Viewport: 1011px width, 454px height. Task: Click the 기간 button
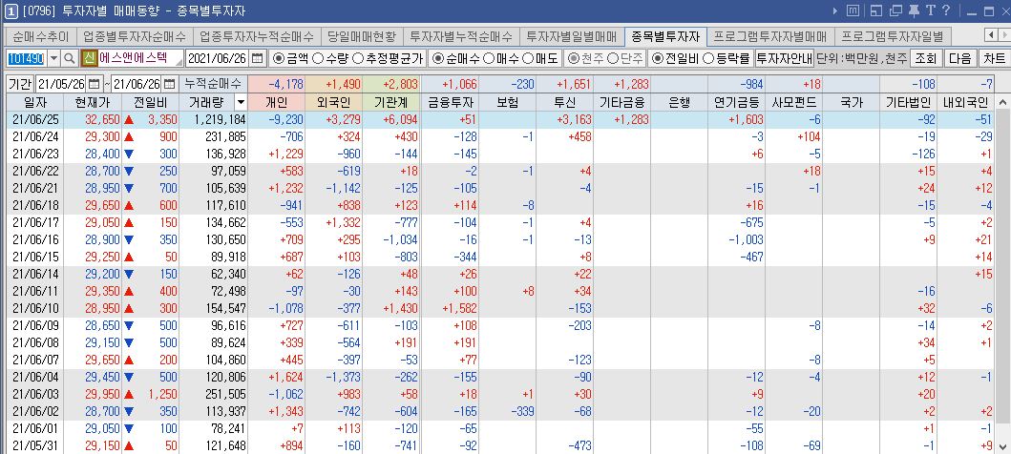click(x=20, y=84)
